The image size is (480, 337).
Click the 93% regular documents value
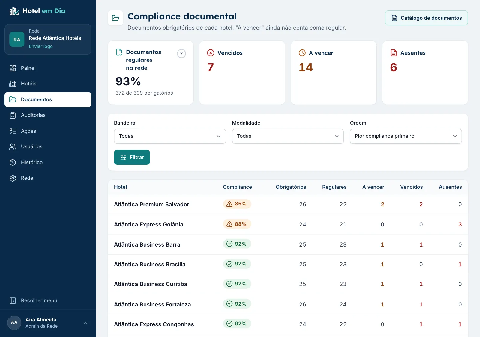[128, 81]
